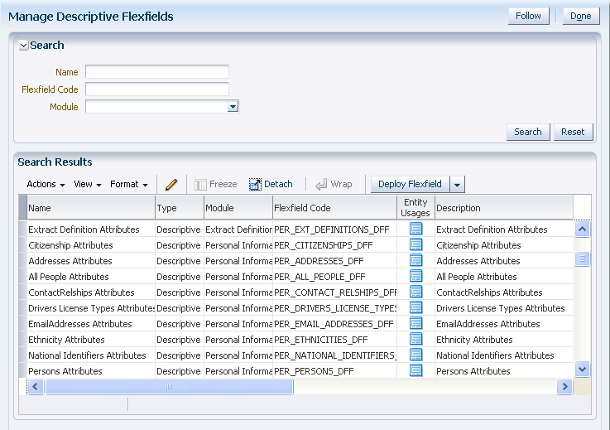Click into the Flexfield Code field

(x=157, y=89)
